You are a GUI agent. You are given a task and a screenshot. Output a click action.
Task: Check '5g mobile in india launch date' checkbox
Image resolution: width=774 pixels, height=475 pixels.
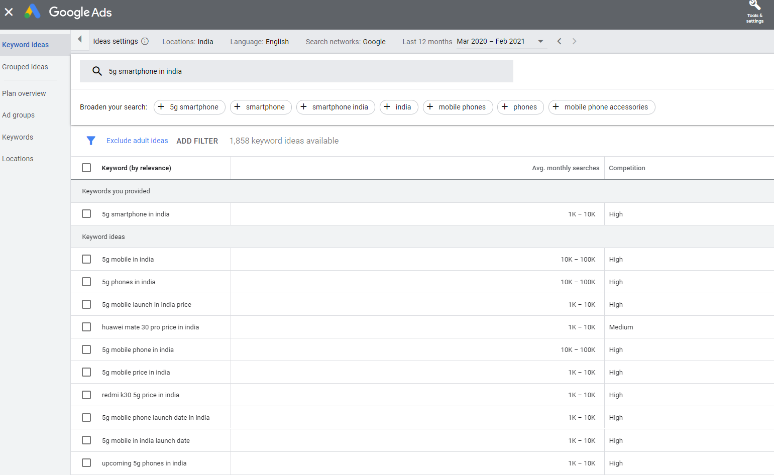click(x=86, y=440)
